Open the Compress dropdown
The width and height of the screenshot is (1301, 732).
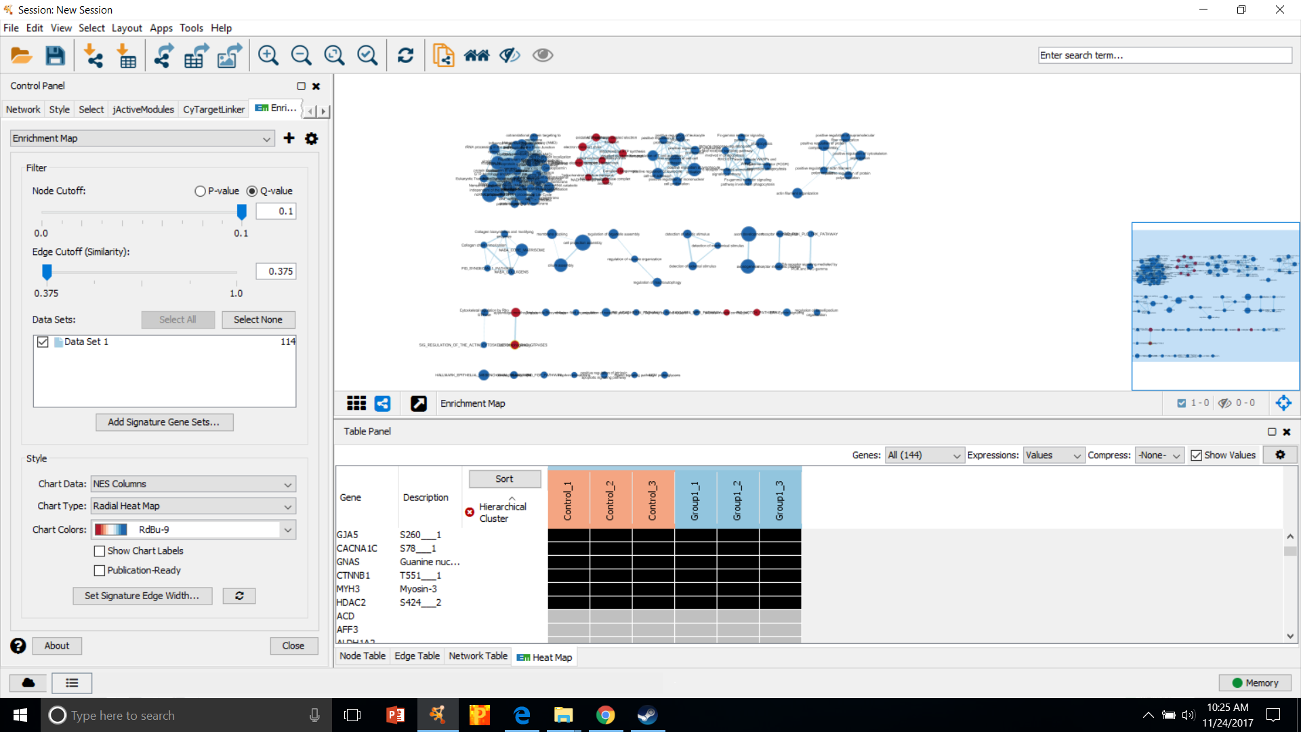click(1158, 455)
